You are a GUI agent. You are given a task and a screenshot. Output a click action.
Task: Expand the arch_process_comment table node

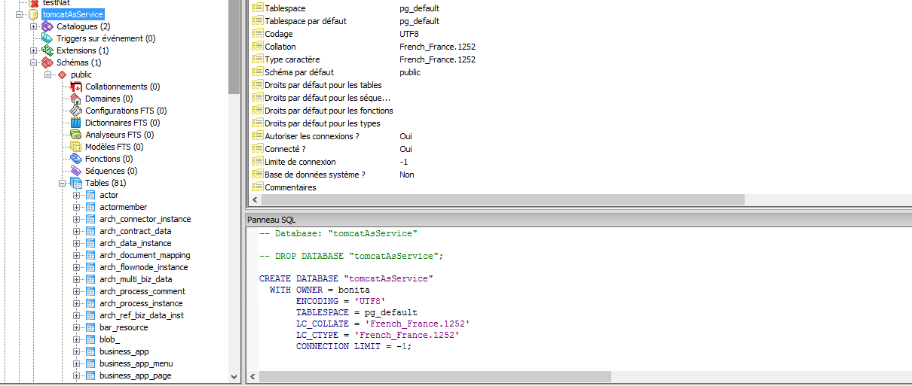coord(77,291)
